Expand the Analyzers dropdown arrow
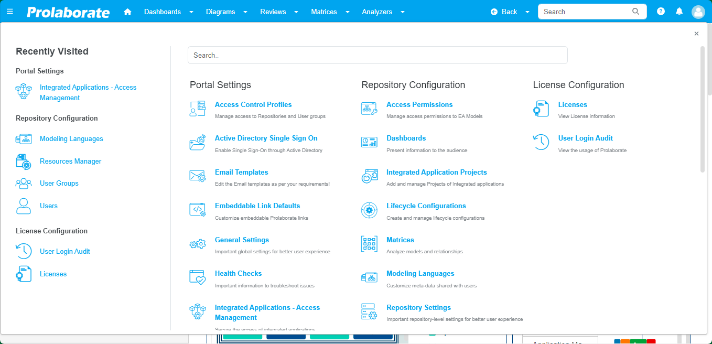This screenshot has height=344, width=712. coord(402,12)
